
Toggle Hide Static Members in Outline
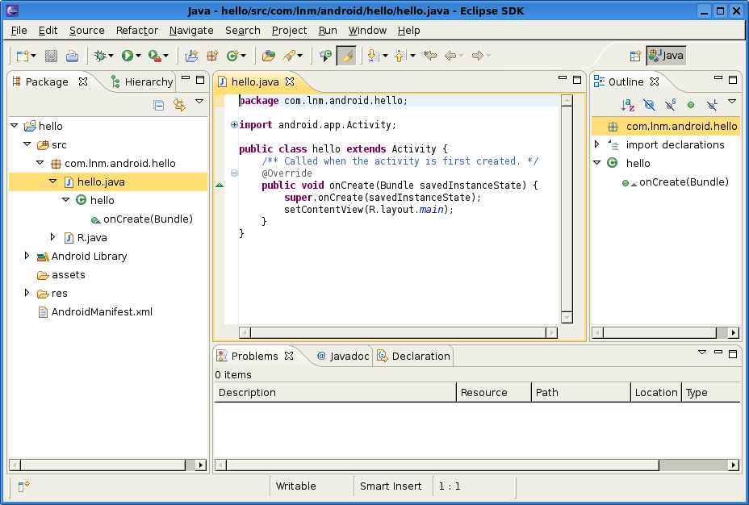pos(670,105)
